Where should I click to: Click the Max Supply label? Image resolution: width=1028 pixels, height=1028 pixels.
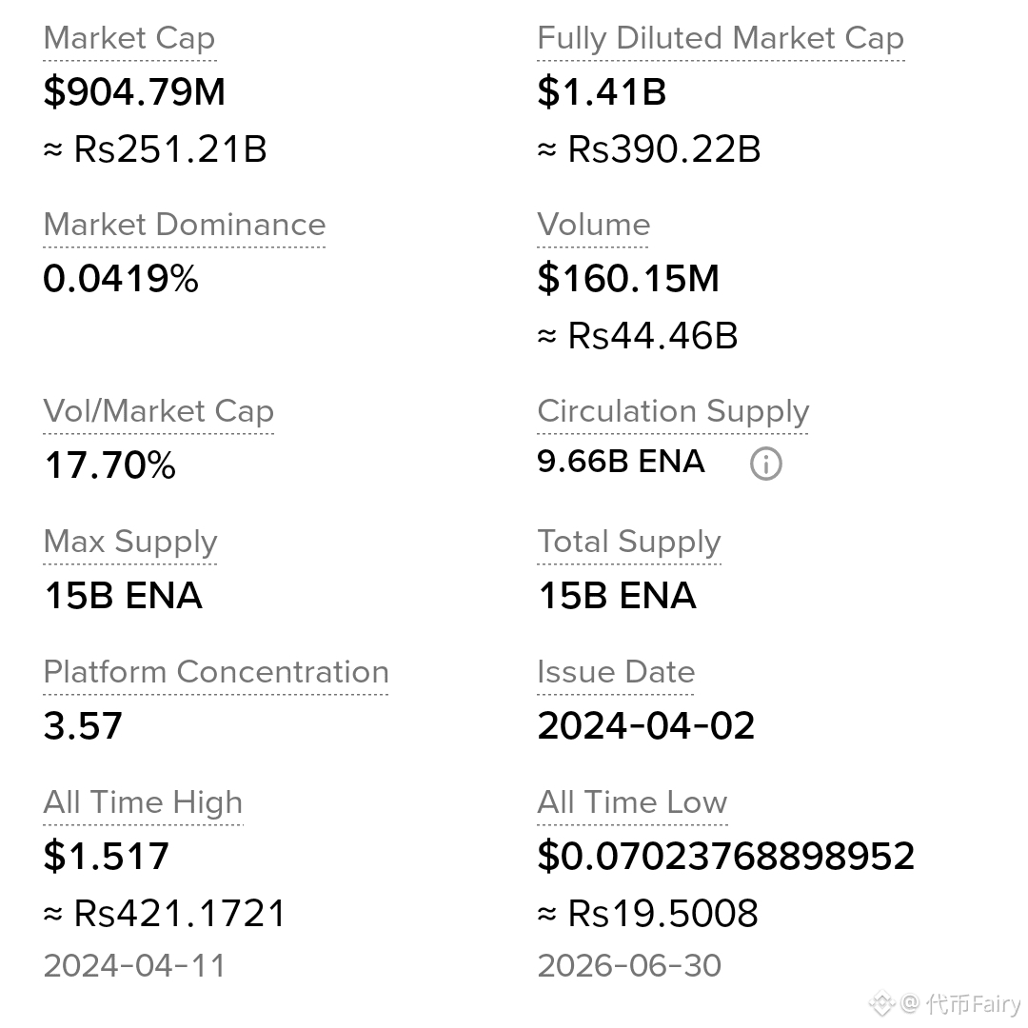129,543
